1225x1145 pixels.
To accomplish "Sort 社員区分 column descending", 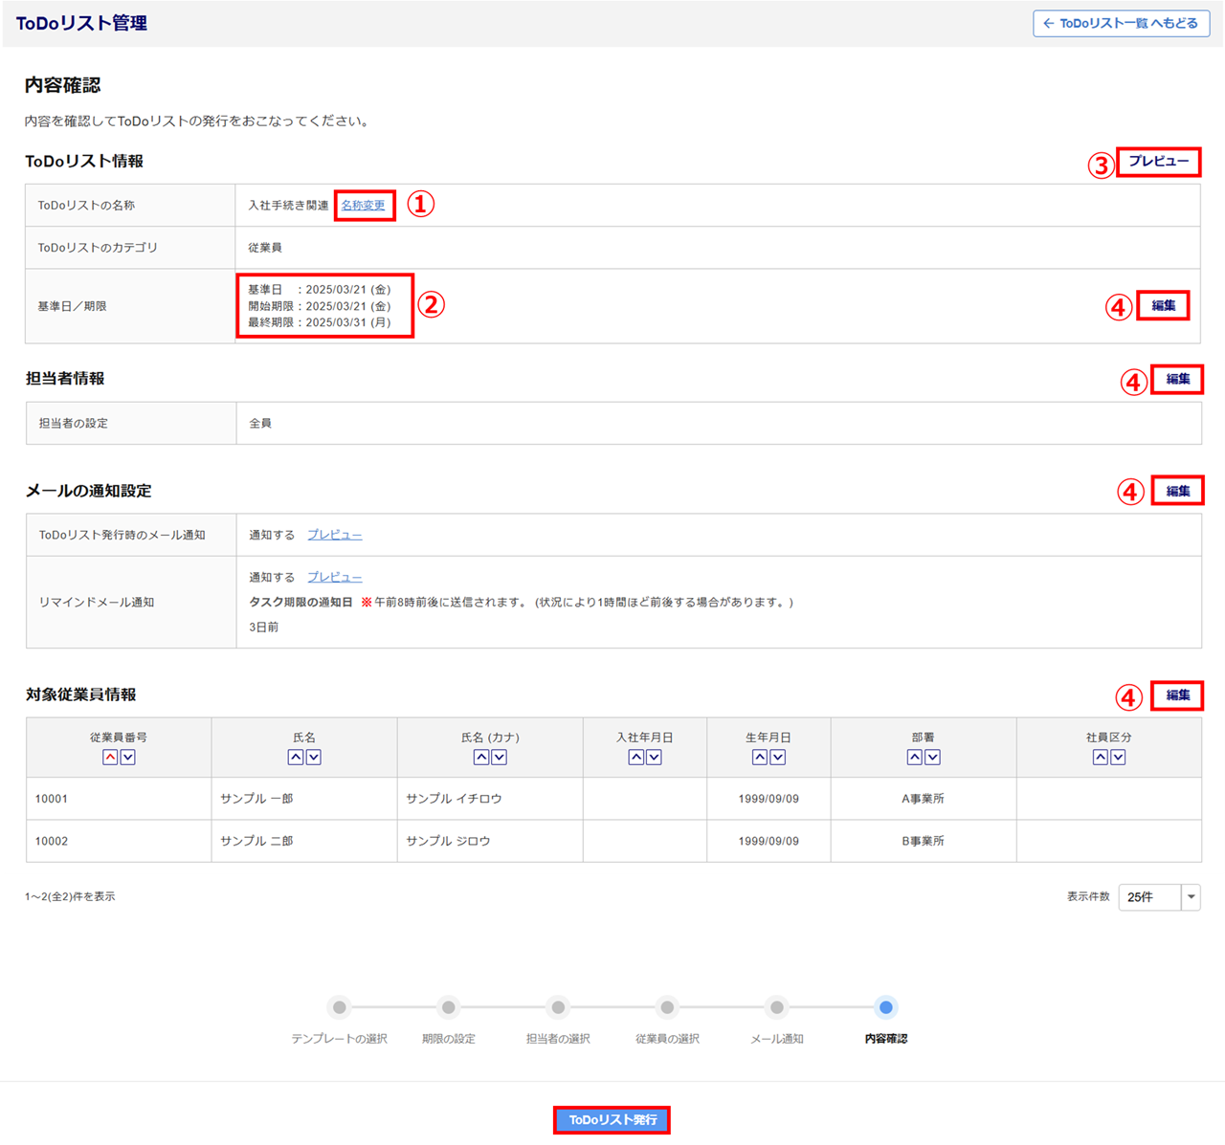I will tap(1118, 757).
